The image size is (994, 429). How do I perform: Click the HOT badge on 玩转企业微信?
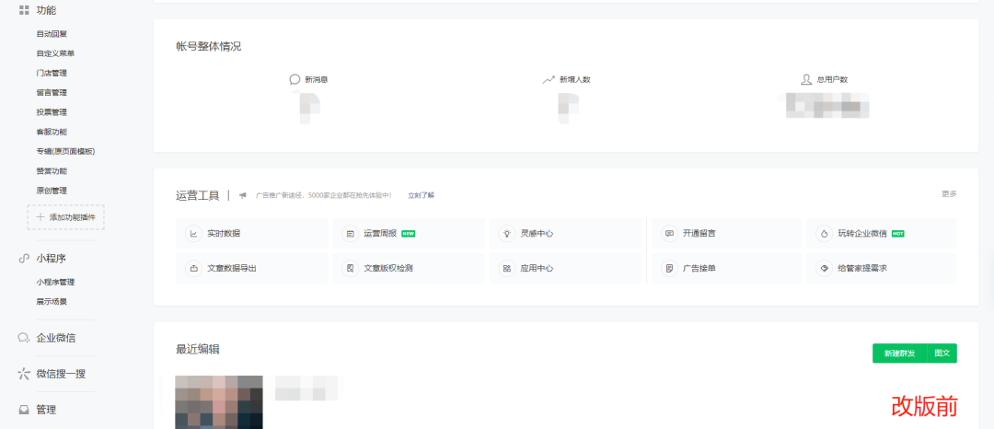coord(897,234)
